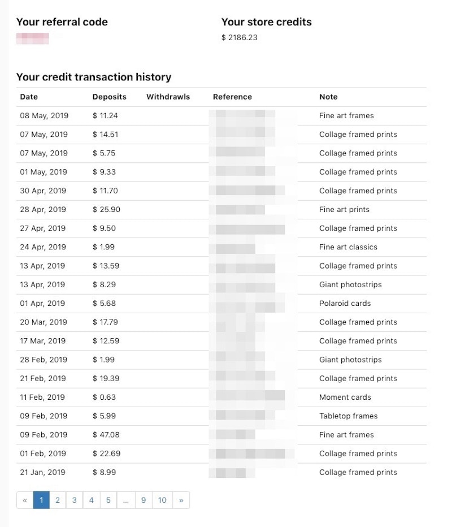Click active page 1 in pagination
Image resolution: width=452 pixels, height=527 pixels.
[x=41, y=500]
